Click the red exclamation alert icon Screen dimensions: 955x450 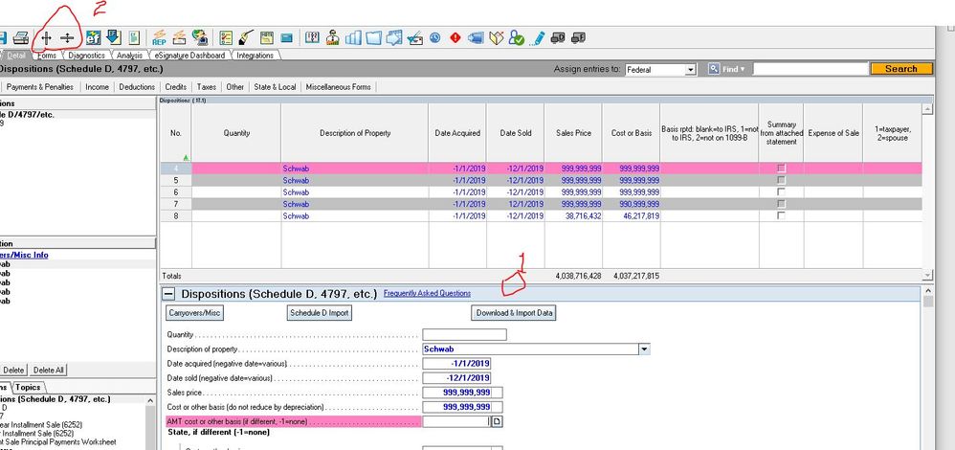coord(455,38)
